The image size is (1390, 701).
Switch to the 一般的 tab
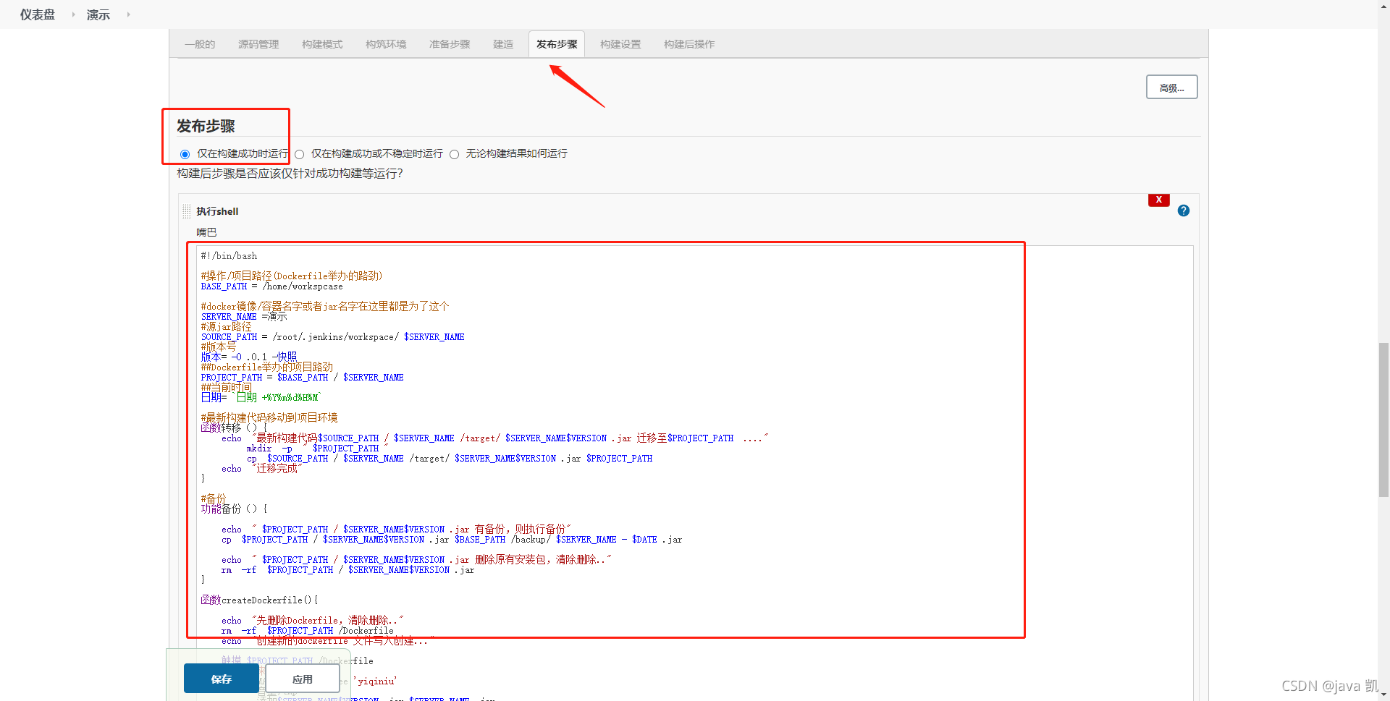(x=200, y=44)
